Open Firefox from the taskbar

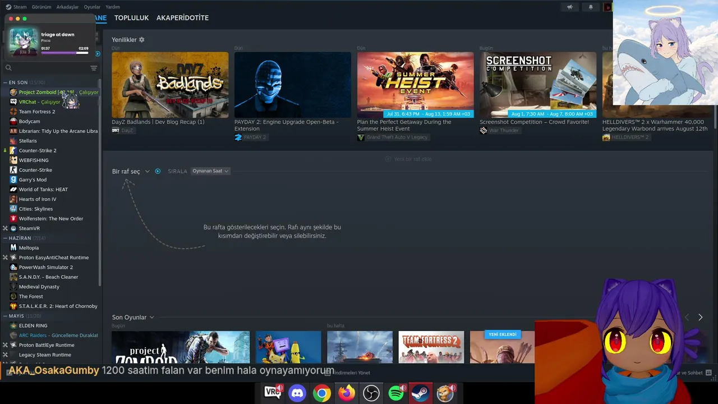pyautogui.click(x=347, y=393)
